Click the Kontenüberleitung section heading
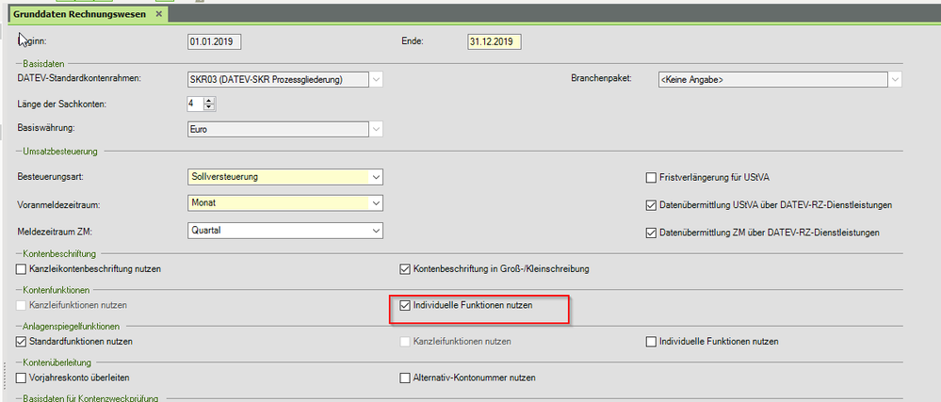 [57, 362]
